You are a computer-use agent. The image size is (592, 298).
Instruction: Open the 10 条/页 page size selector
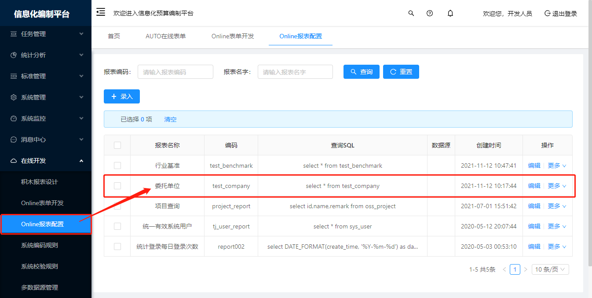(x=550, y=269)
